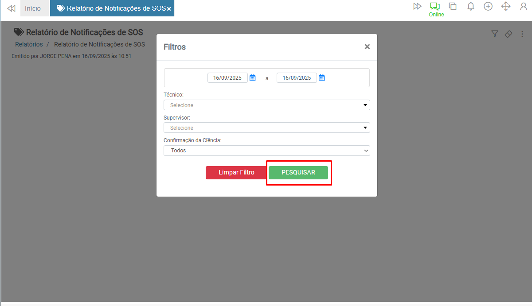The width and height of the screenshot is (532, 306).
Task: Open the notifications bell
Action: click(x=471, y=6)
